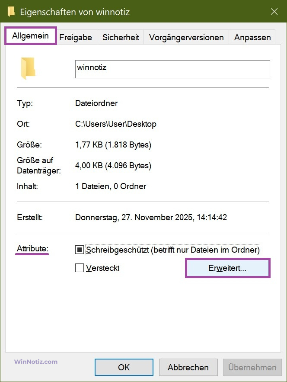Click the WinNotiz.com watermark text
The height and width of the screenshot is (382, 287).
[36, 362]
